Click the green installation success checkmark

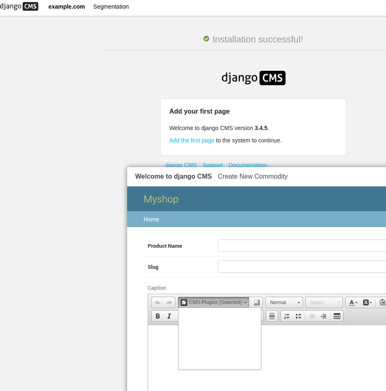(206, 39)
